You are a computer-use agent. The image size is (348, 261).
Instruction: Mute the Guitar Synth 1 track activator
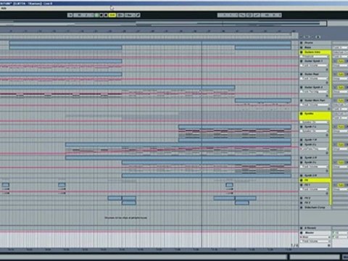341,61
